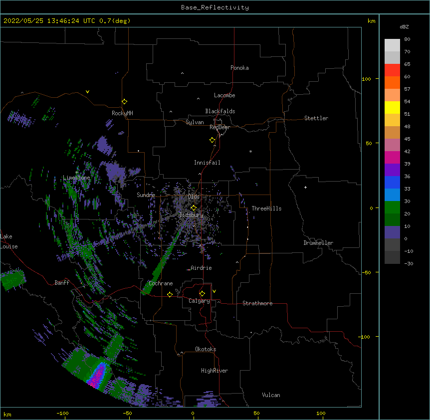Screen dimensions: 430x420
Task: Select the slate purple 0–10 dBZ swatch
Action: (392, 232)
